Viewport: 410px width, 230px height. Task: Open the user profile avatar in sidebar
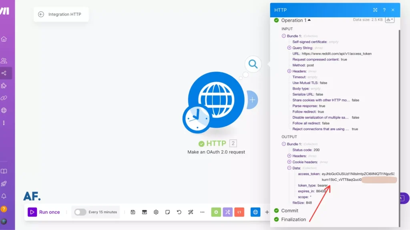pyautogui.click(x=4, y=221)
